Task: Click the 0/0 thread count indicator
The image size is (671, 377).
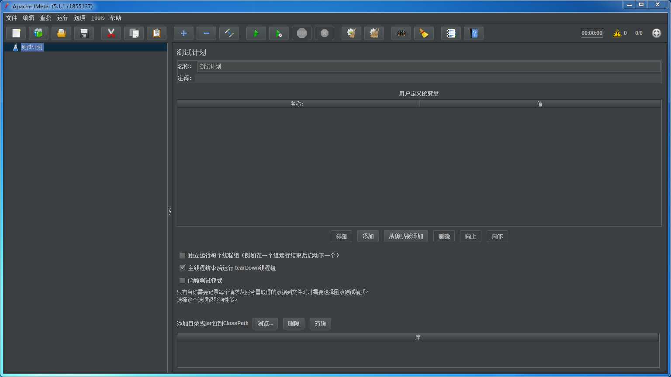Action: click(x=639, y=33)
